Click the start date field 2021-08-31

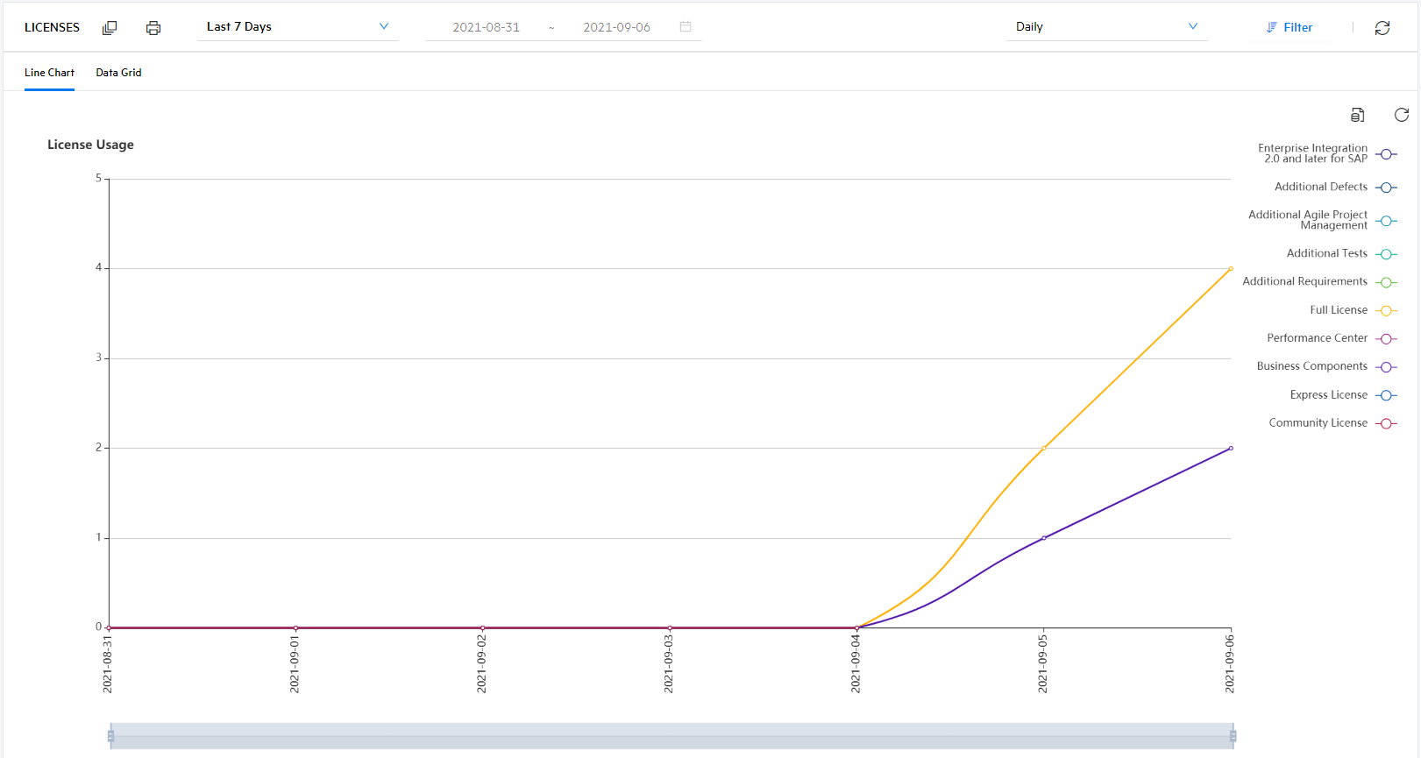pyautogui.click(x=486, y=28)
